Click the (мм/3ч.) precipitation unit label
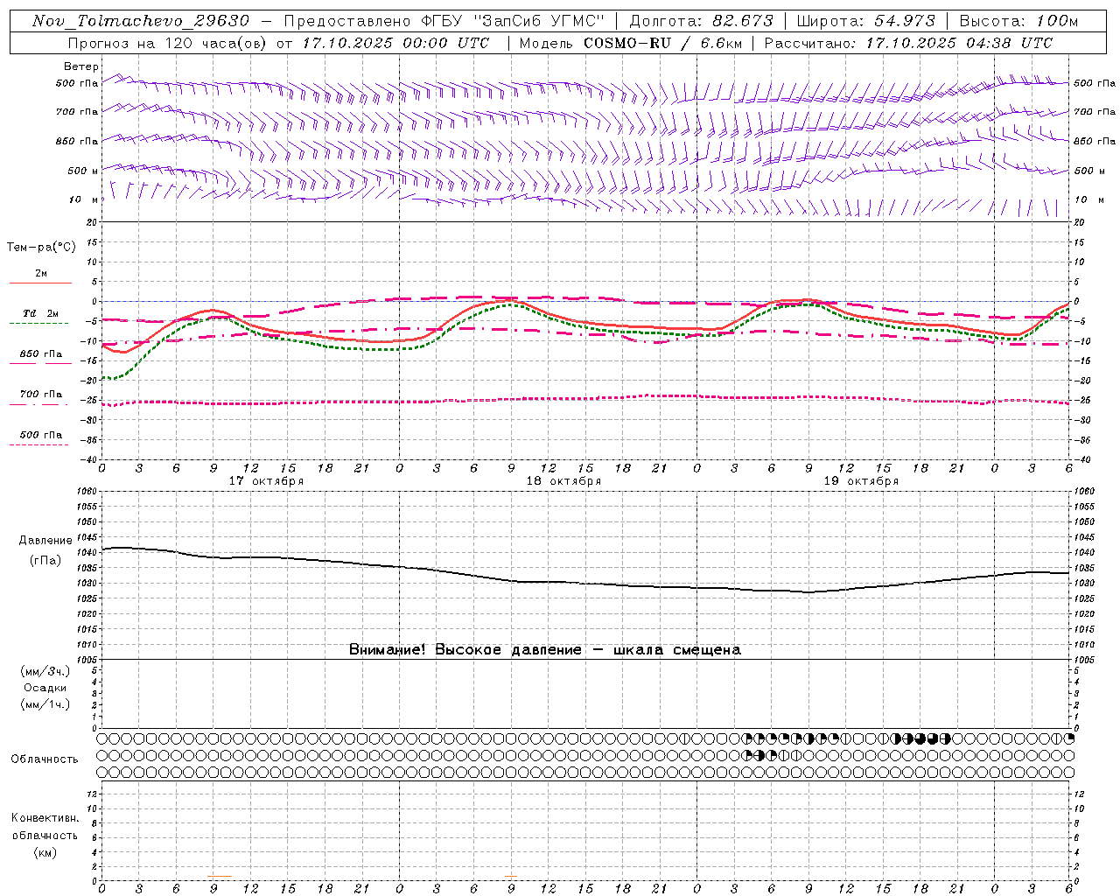 coord(45,671)
